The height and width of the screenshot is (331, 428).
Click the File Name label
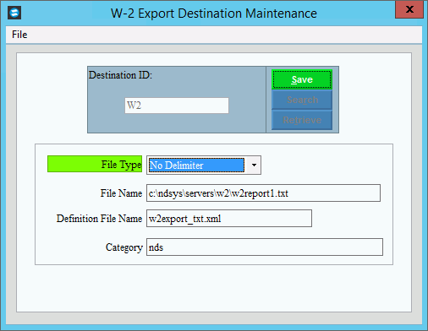121,193
